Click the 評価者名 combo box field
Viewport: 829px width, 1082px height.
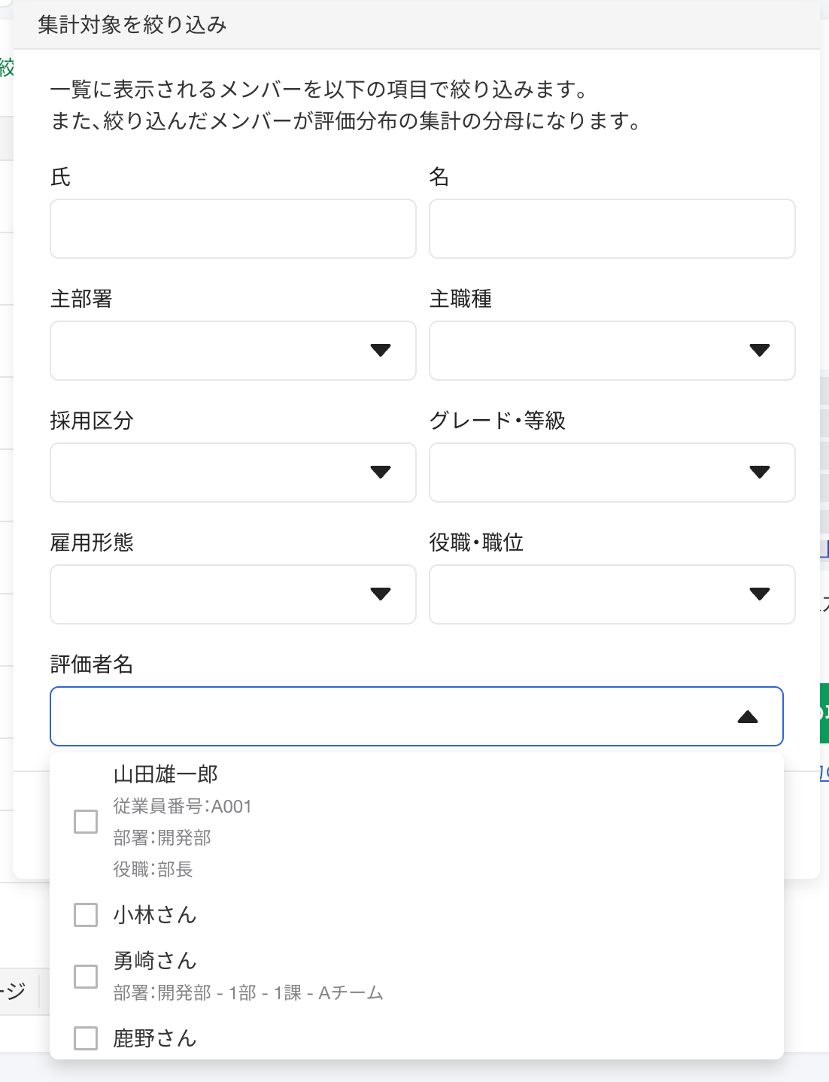[391, 716]
